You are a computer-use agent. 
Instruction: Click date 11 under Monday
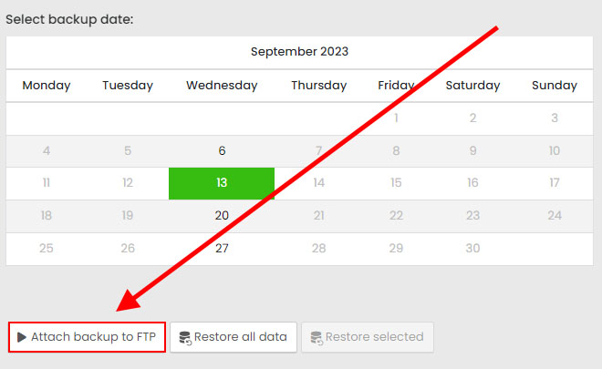(x=47, y=183)
